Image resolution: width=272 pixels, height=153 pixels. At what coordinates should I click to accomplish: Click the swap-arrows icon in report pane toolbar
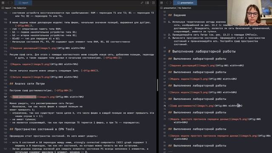click(142, 3)
